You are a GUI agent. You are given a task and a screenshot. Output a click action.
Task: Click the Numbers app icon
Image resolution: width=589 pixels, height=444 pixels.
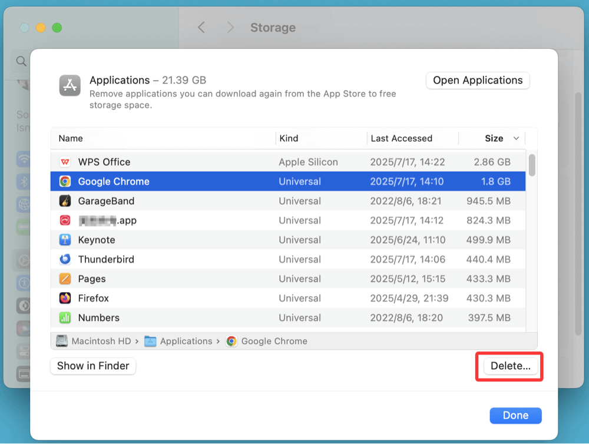pos(65,317)
